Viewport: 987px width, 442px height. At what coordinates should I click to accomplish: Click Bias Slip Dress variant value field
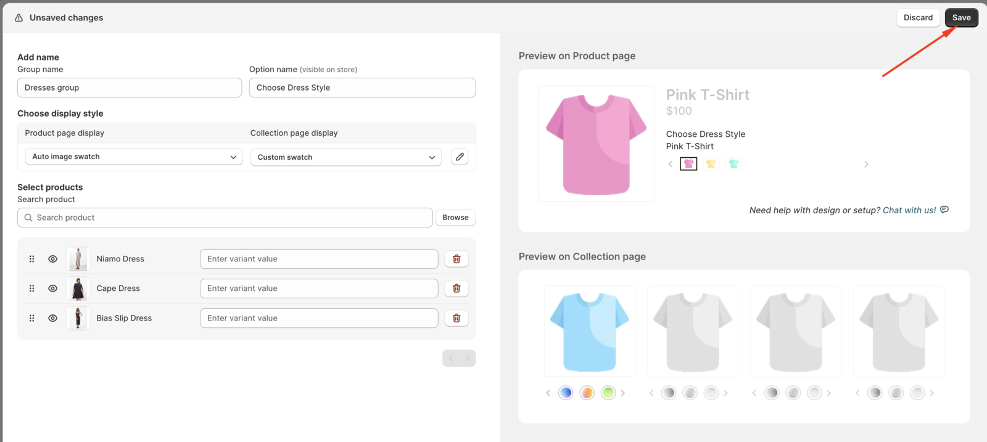click(x=319, y=318)
